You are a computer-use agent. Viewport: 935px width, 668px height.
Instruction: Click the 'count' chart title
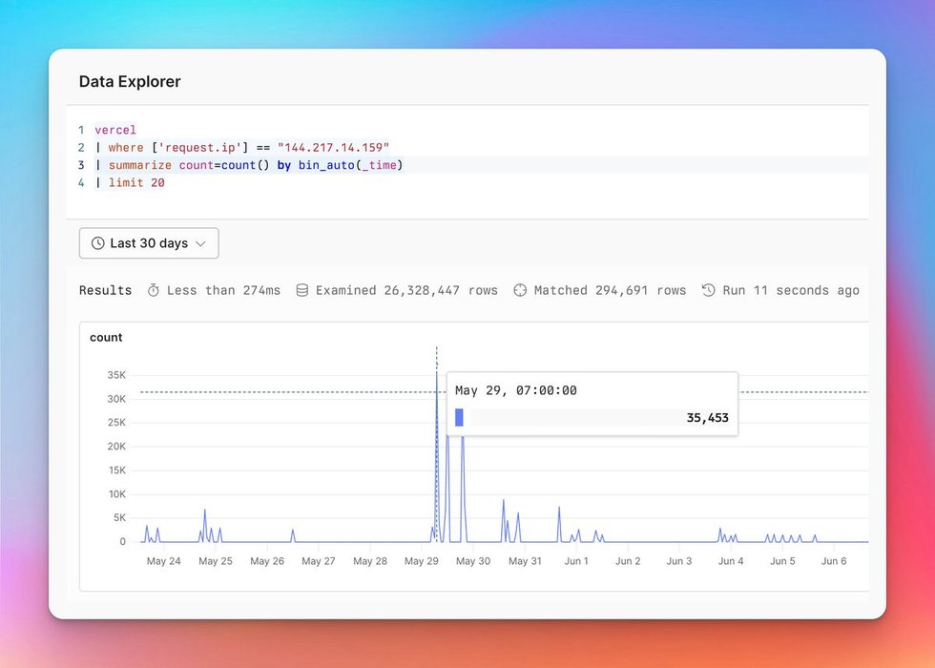coord(106,338)
